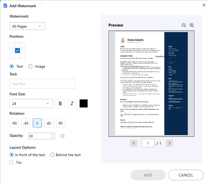The height and width of the screenshot is (184, 208).
Task: Select the Text watermark radio button
Action: tap(12, 66)
